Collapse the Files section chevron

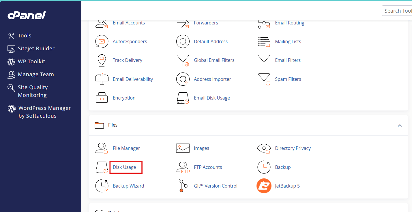point(400,125)
